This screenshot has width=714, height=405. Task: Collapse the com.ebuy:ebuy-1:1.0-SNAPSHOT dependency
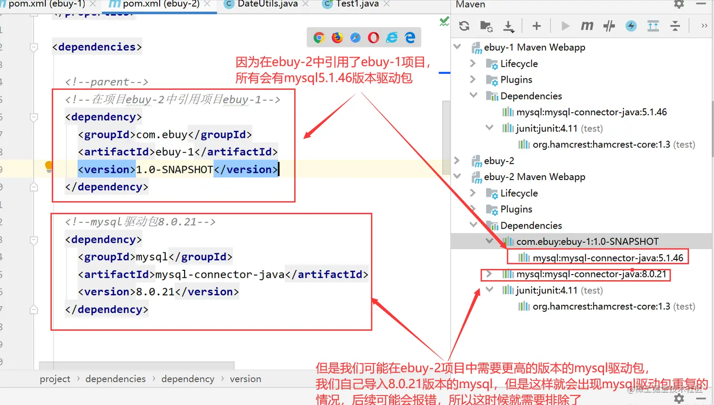point(489,241)
